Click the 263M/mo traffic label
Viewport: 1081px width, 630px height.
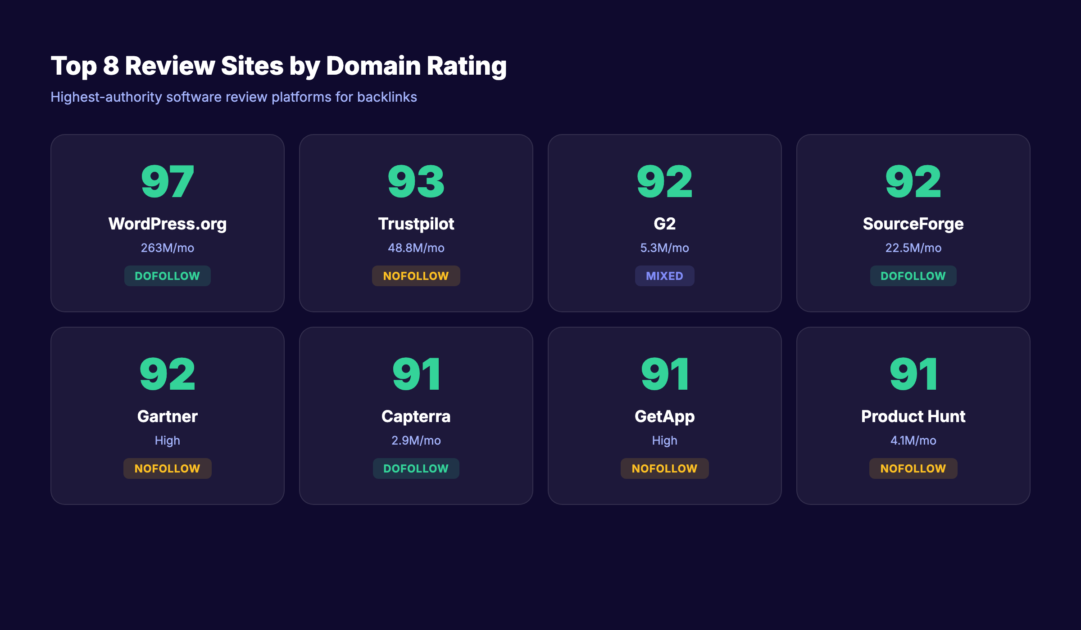pos(167,247)
